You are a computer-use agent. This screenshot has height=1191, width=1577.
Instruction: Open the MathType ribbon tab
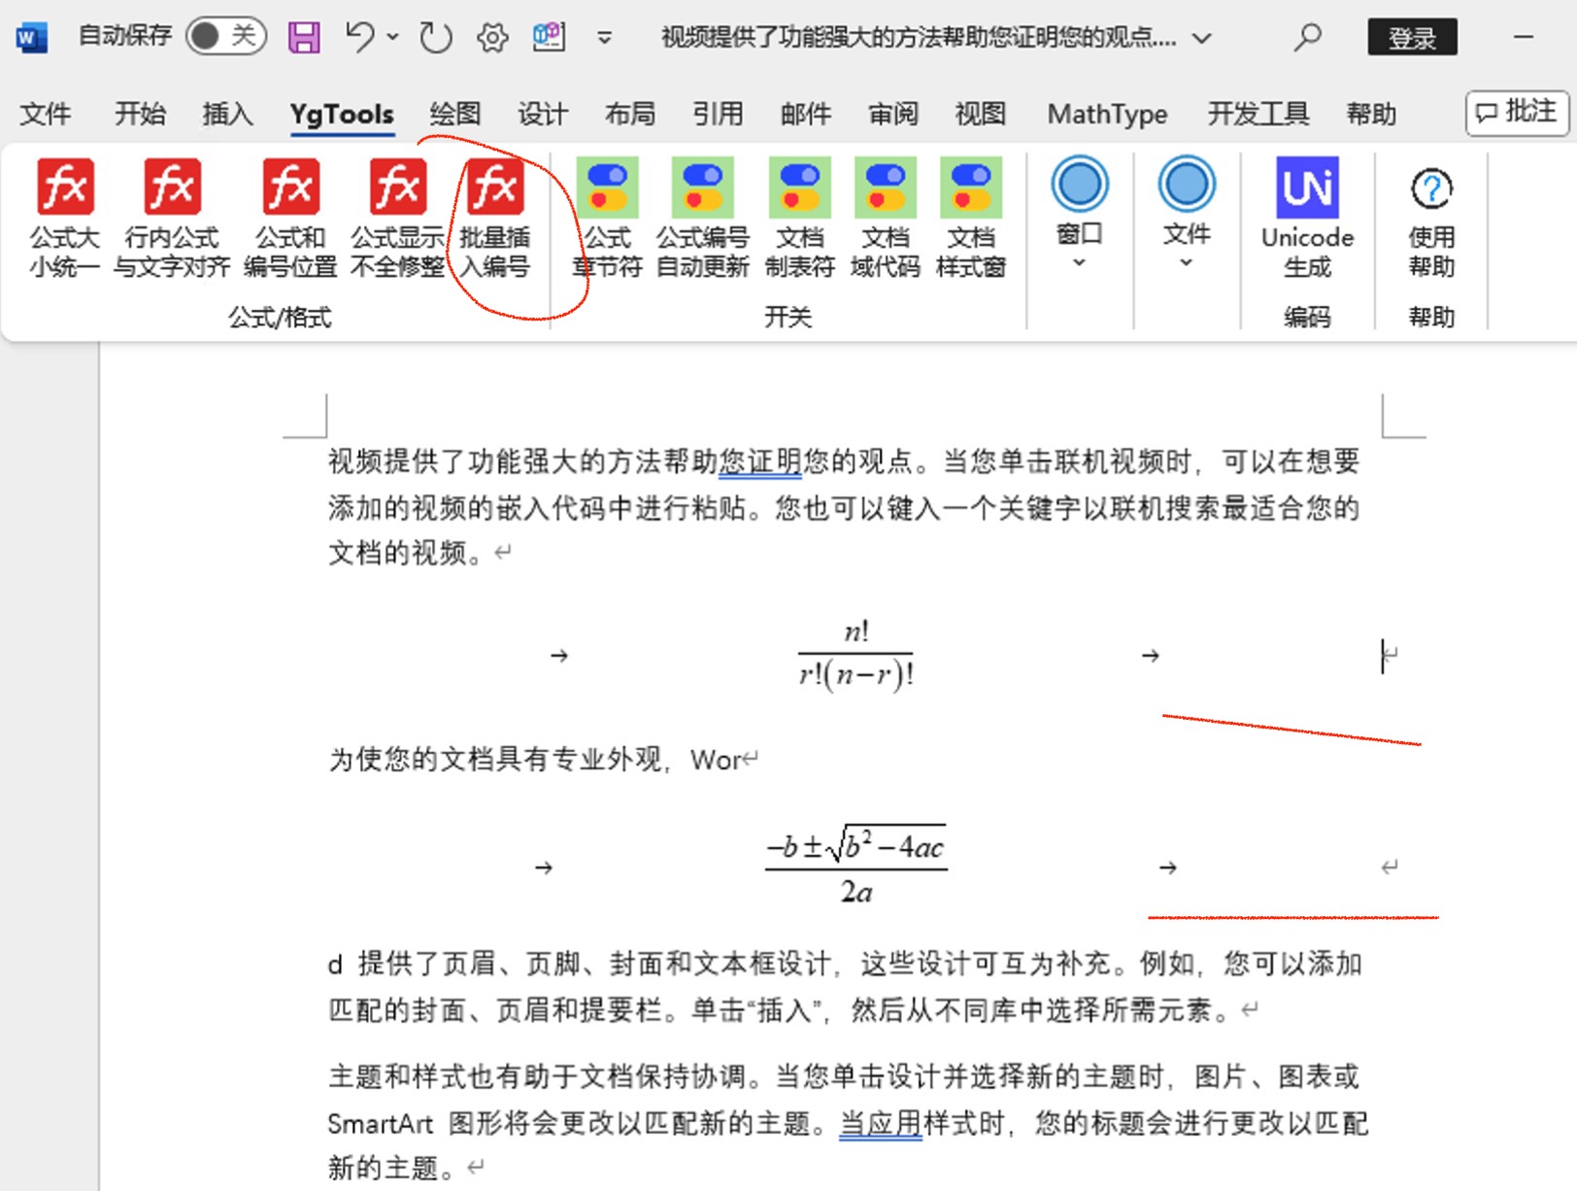[x=1107, y=114]
